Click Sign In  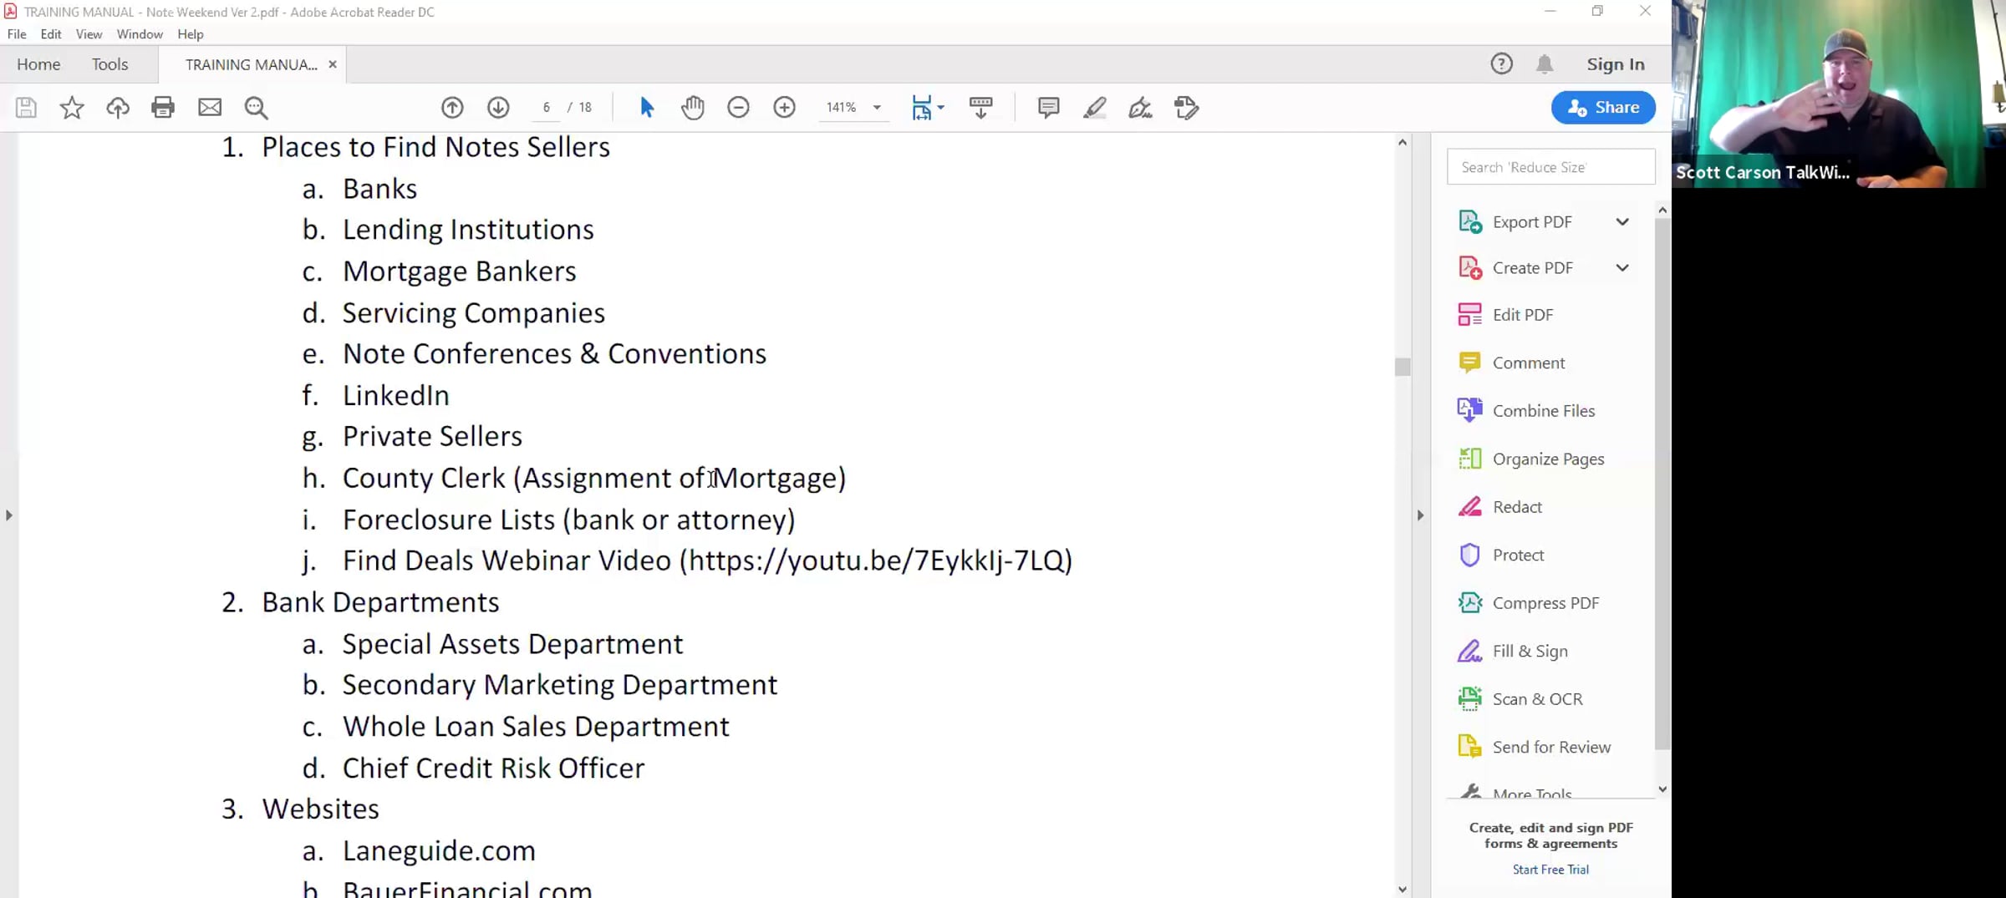(x=1616, y=64)
